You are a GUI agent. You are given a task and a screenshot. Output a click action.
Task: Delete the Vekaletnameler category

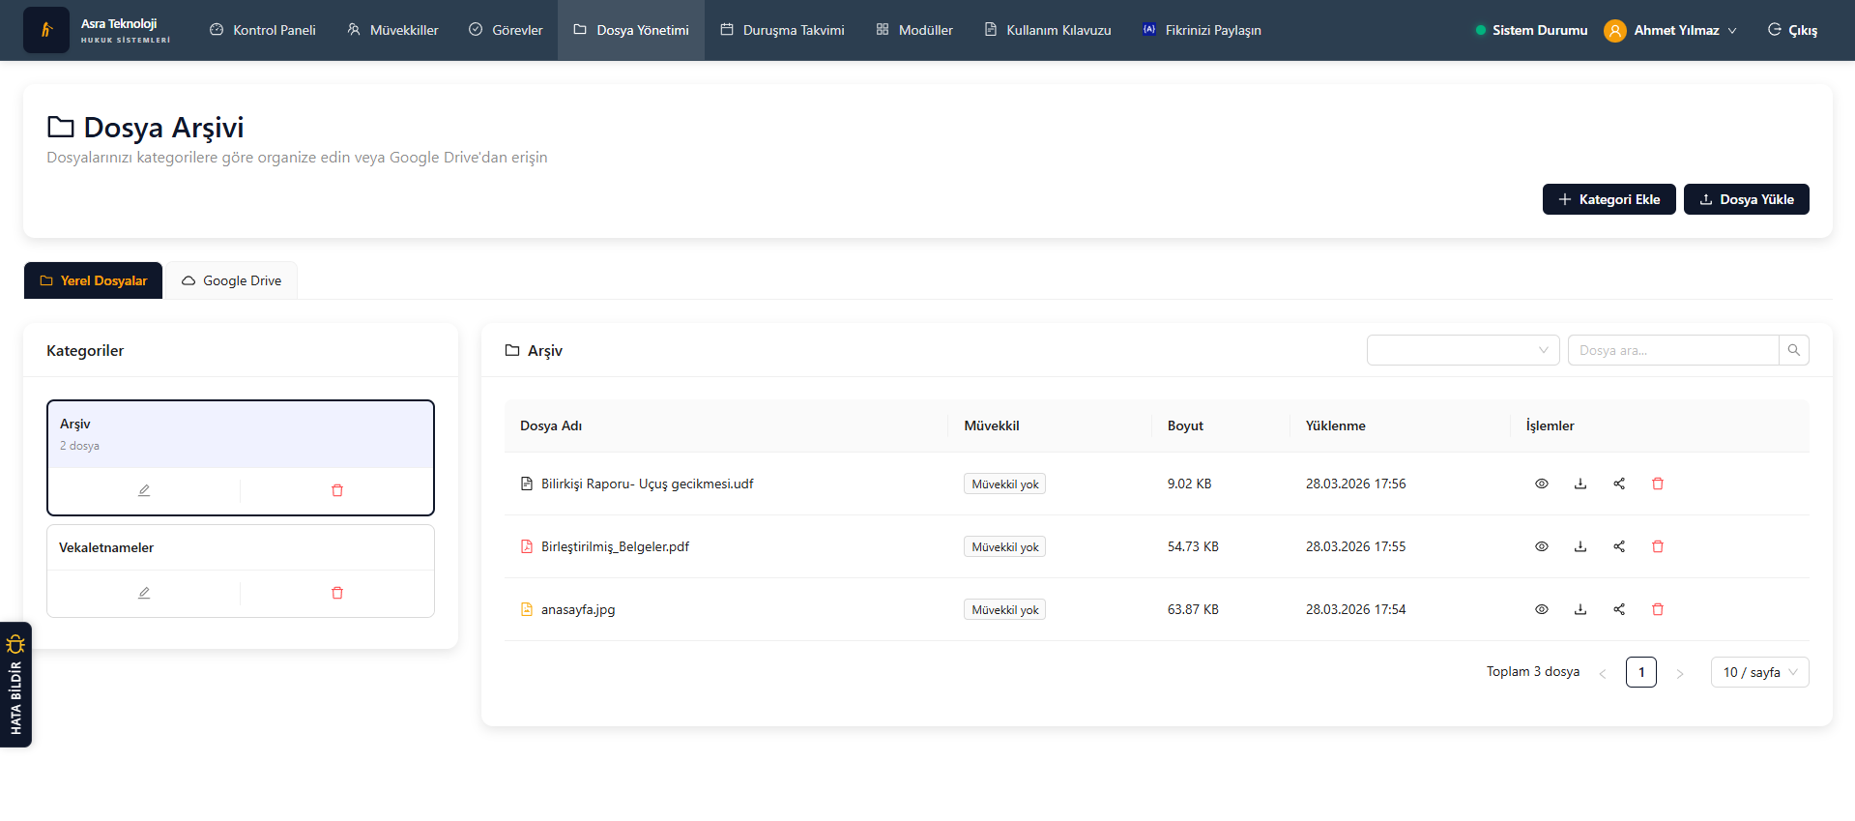pos(337,593)
